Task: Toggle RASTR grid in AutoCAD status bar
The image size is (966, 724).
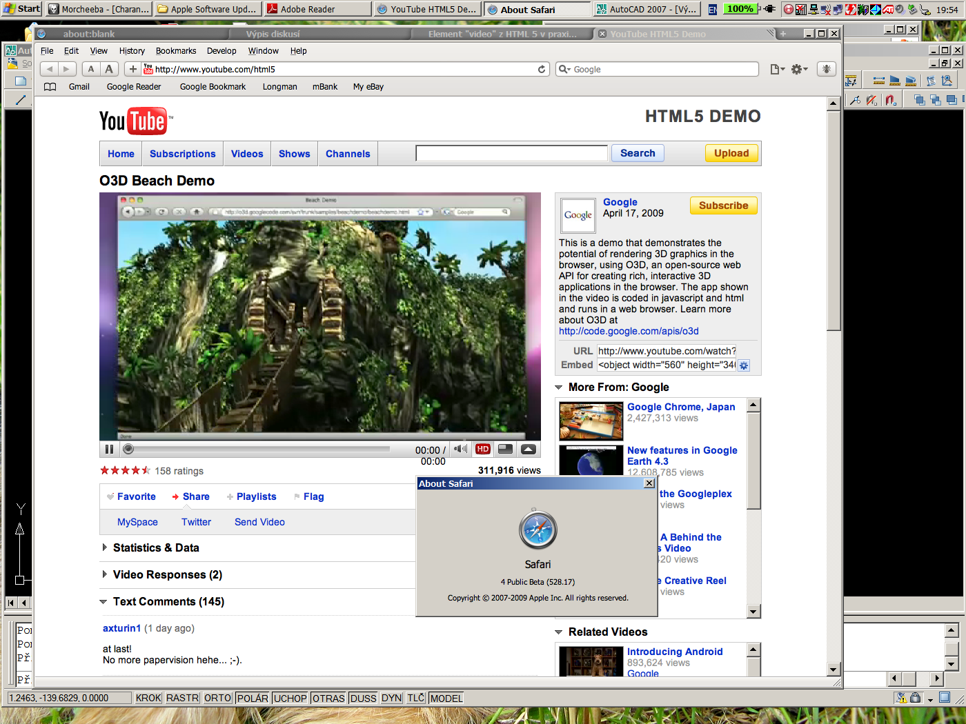Action: (x=182, y=698)
